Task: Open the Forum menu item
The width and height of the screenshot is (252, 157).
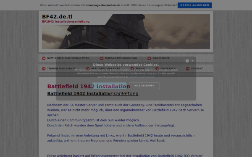Action: [140, 69]
